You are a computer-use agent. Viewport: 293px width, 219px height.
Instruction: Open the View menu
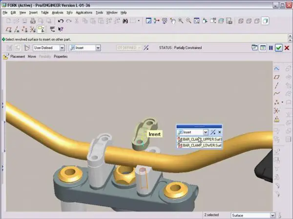[22, 13]
